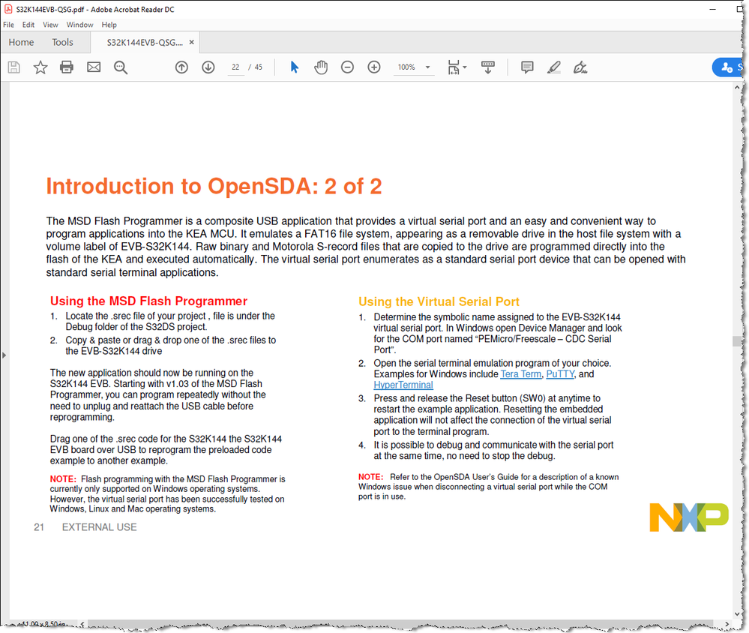Open the Find text magnifier icon
Image resolution: width=749 pixels, height=633 pixels.
click(x=121, y=67)
